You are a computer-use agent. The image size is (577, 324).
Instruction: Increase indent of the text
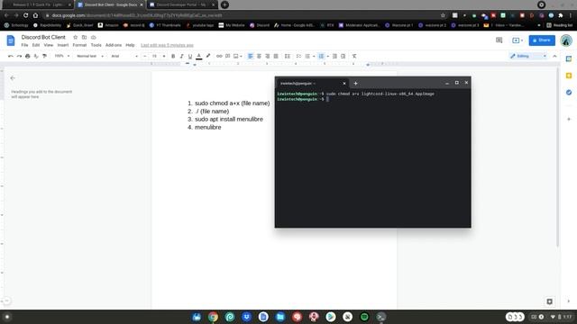[343, 56]
